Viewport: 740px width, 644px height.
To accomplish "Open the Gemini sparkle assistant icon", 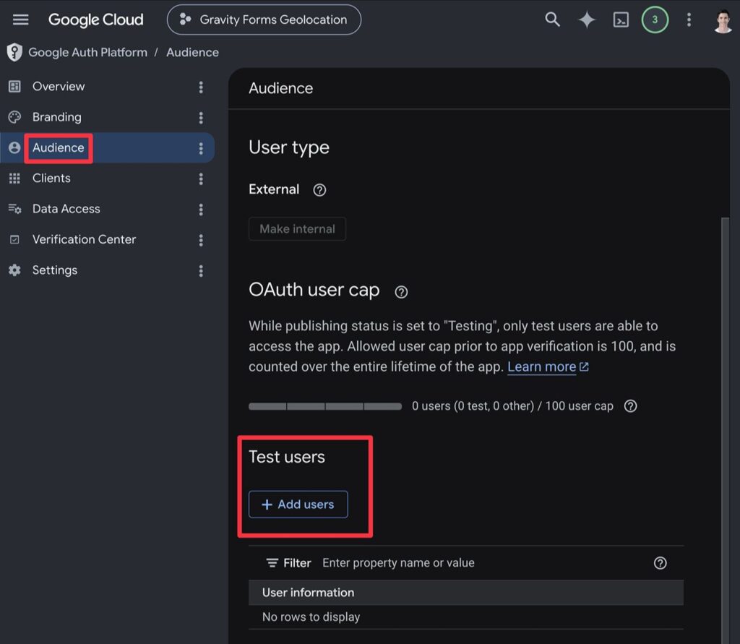I will tap(587, 20).
